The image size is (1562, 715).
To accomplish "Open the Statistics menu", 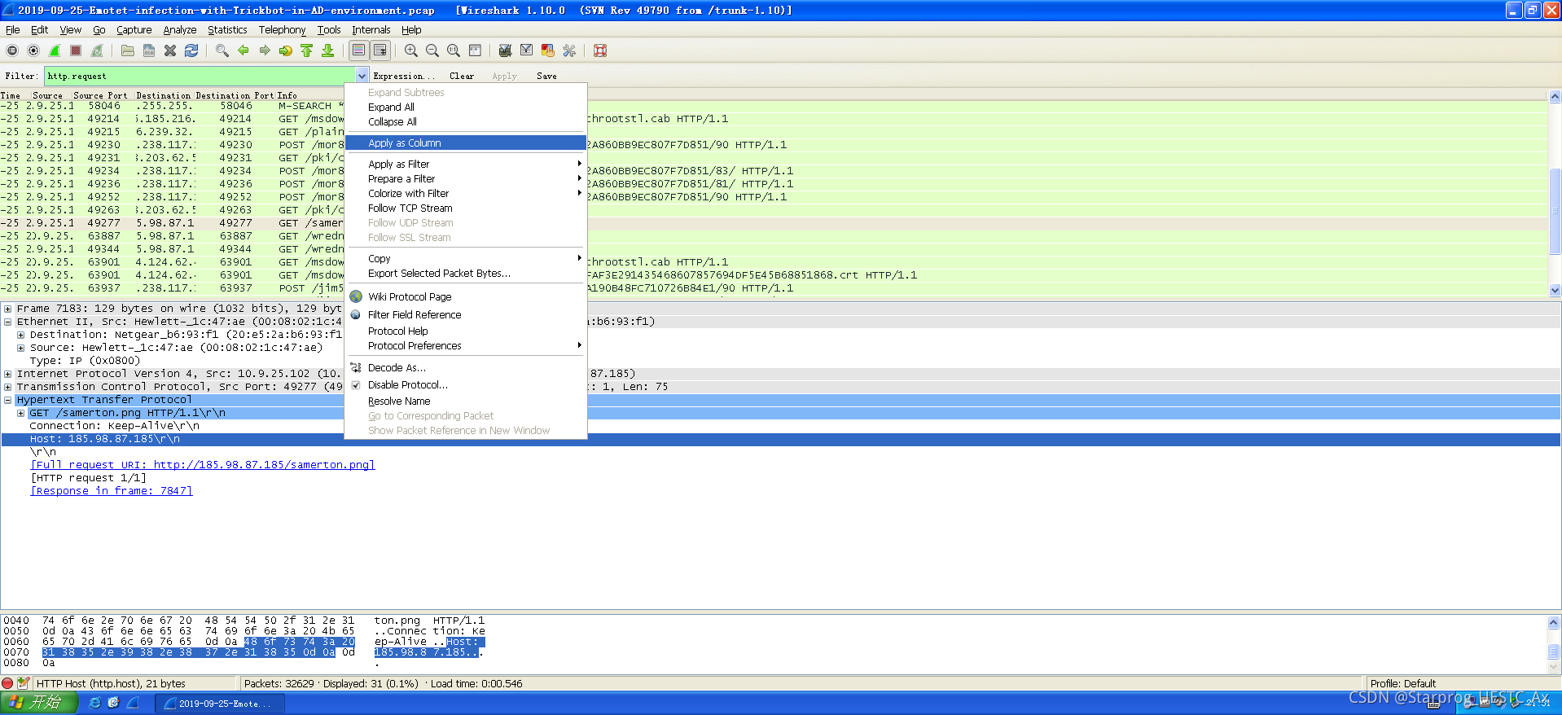I will (x=227, y=30).
